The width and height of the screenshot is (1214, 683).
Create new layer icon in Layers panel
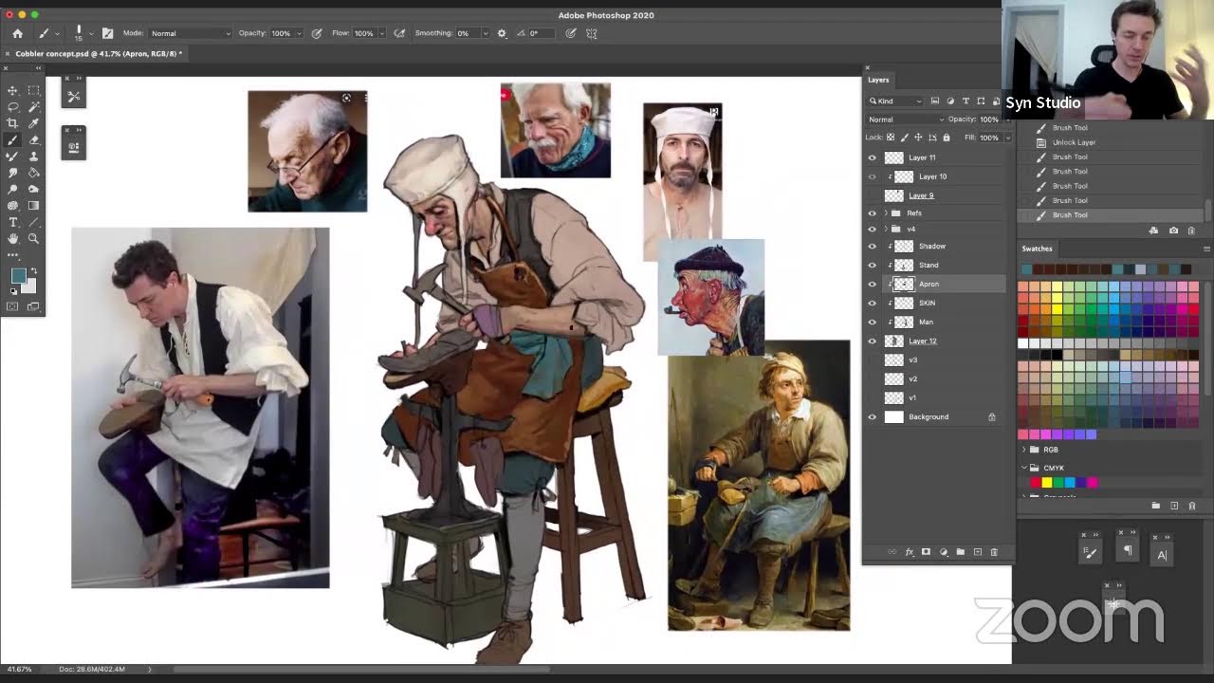point(977,552)
